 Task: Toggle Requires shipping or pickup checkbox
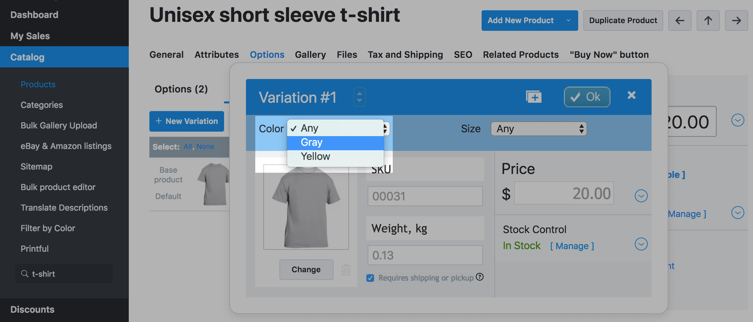pos(370,278)
